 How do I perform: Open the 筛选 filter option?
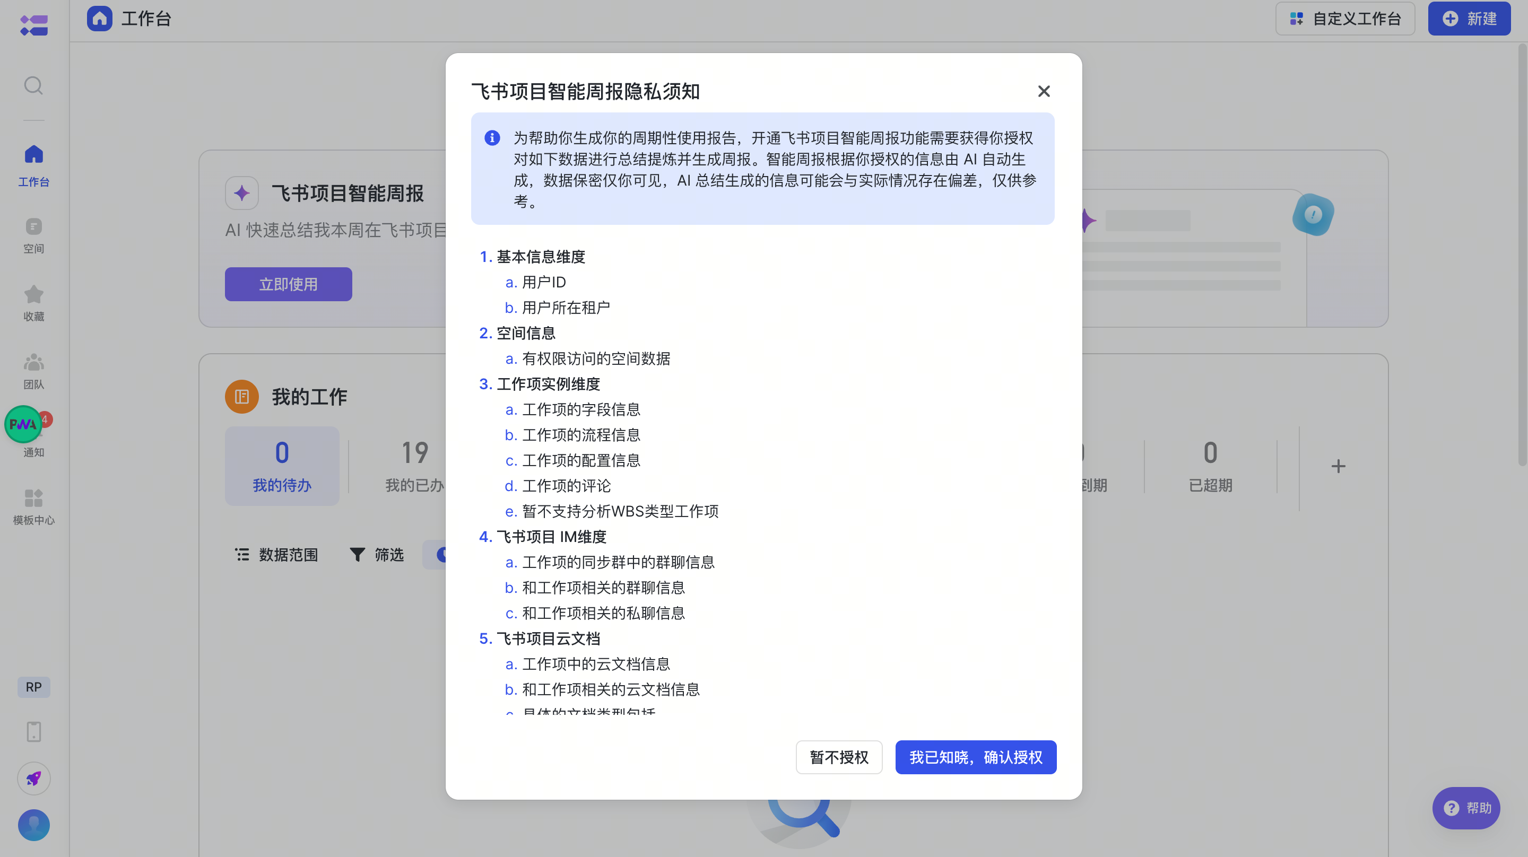(377, 555)
